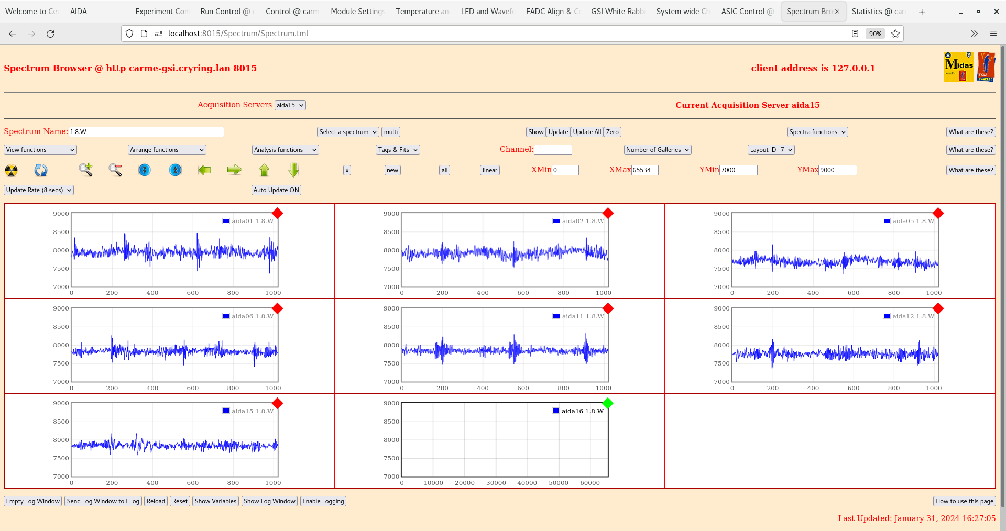
Task: Toggle the linear scale button
Action: (489, 170)
